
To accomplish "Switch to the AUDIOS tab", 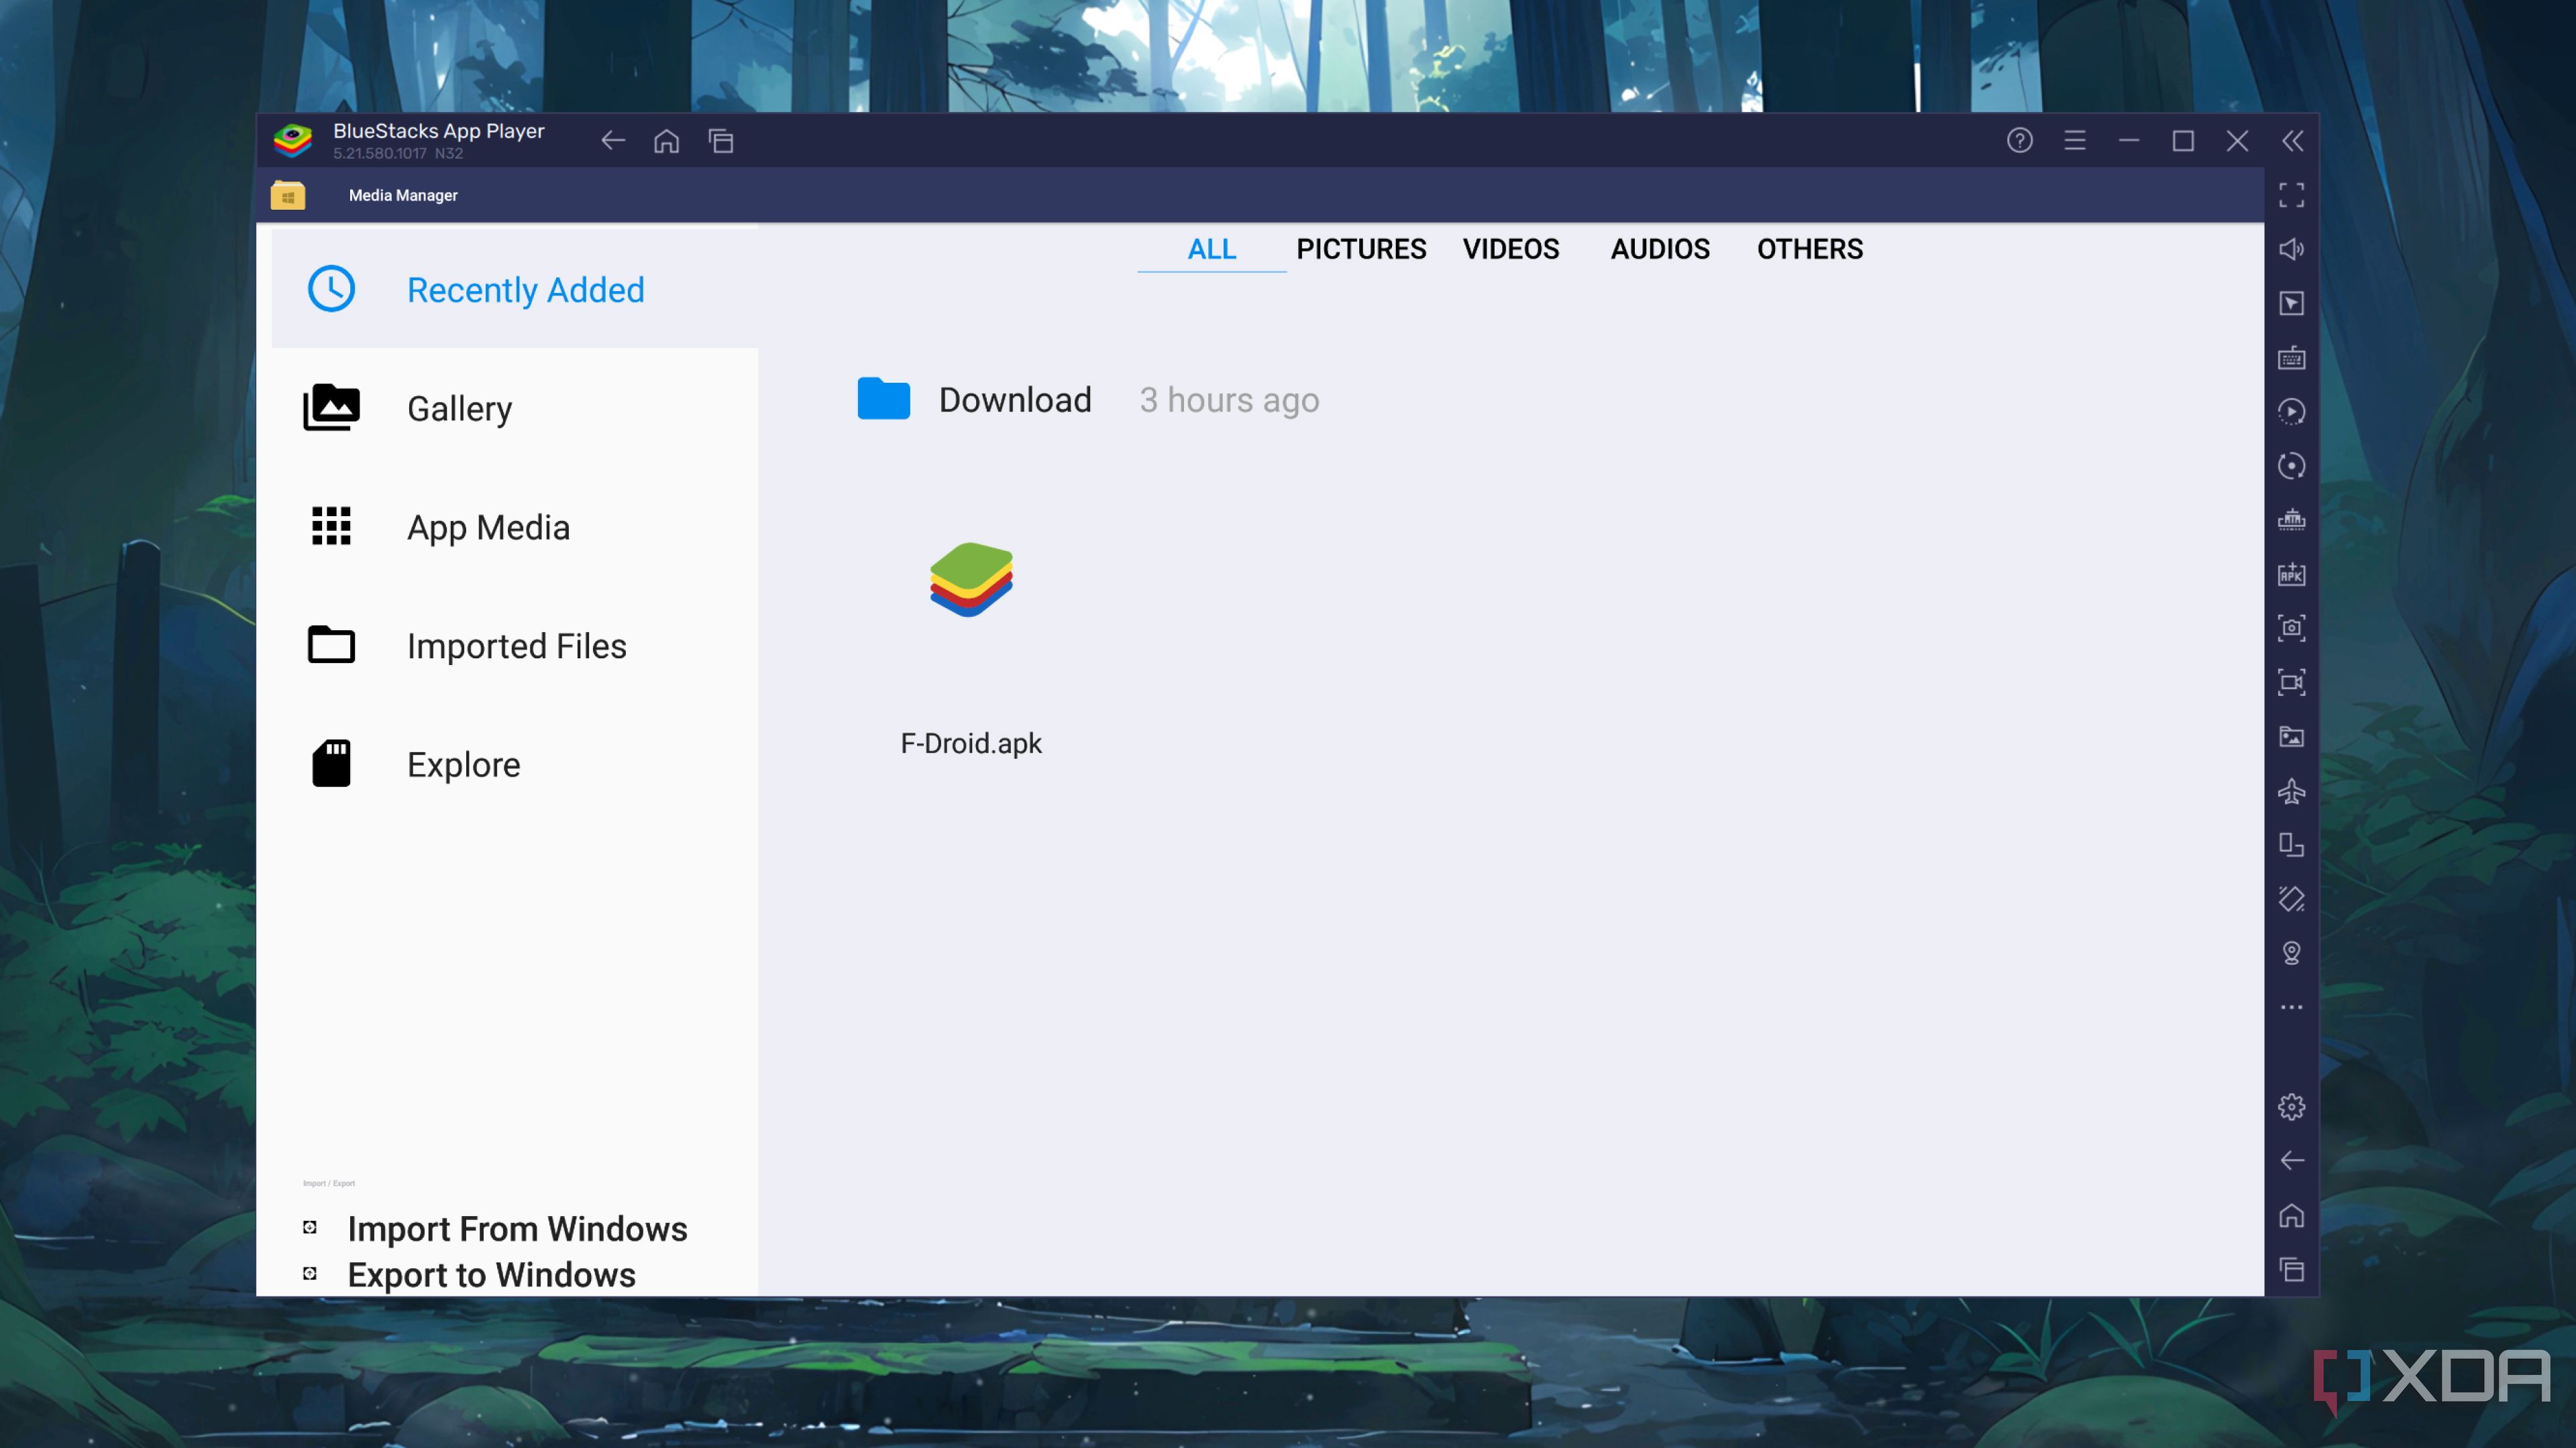I will pos(1660,249).
